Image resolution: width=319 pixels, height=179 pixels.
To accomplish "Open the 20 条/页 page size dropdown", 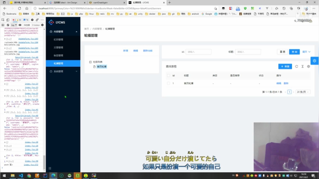I will pos(303,92).
